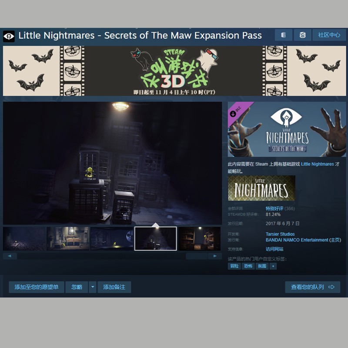Open the 特别好评 reviews summary link
Screen dimensions: 348x348
point(274,208)
